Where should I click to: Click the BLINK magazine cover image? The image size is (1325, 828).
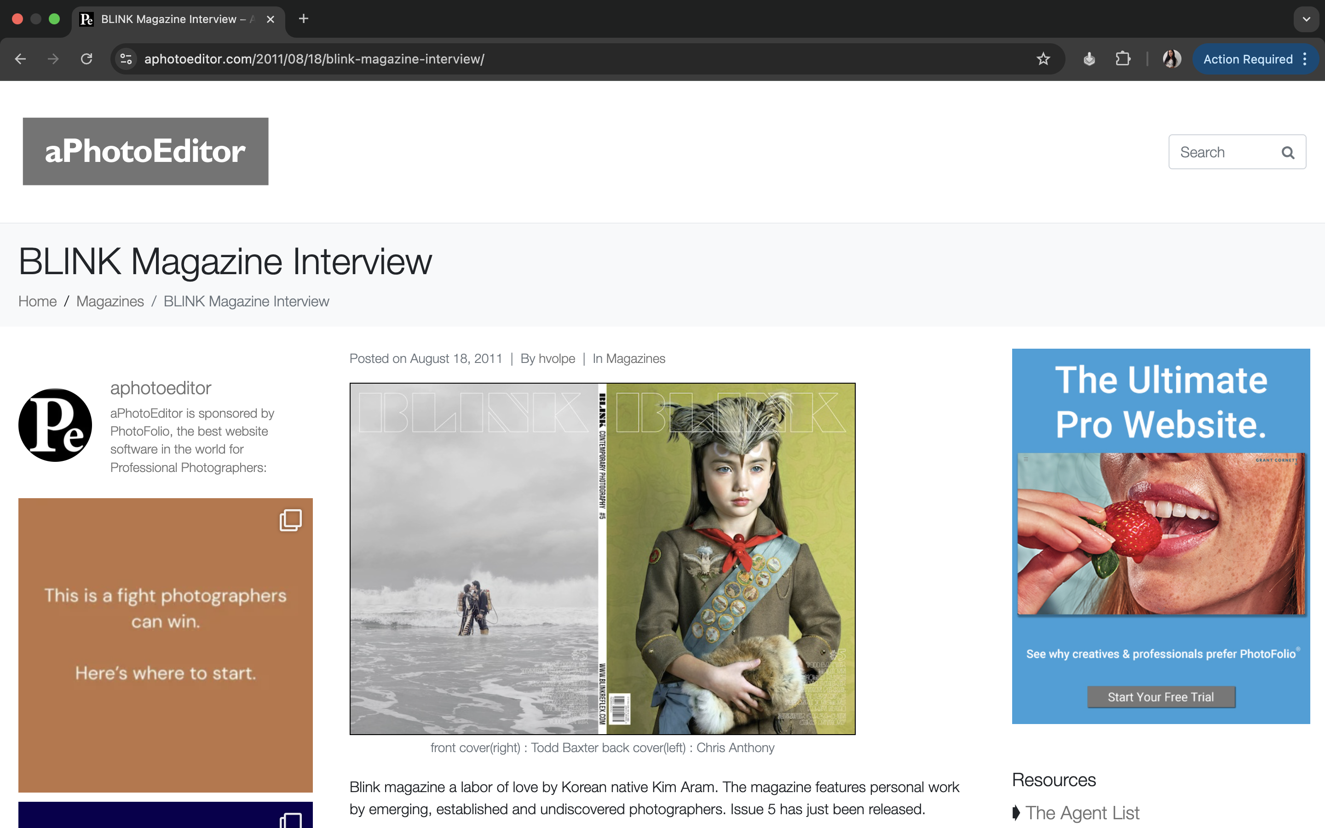click(602, 558)
